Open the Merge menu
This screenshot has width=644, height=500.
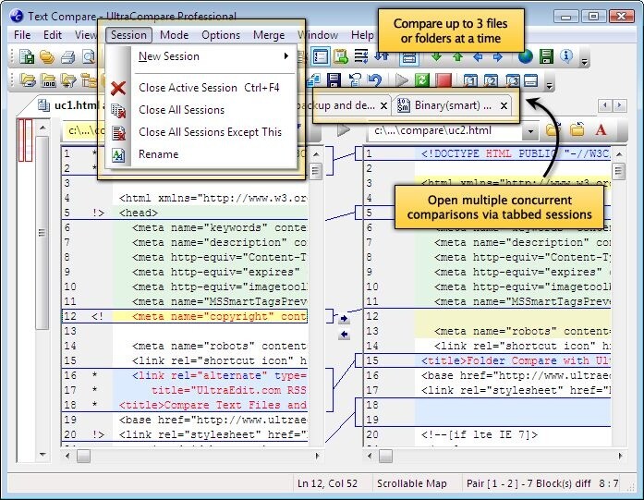pos(269,35)
